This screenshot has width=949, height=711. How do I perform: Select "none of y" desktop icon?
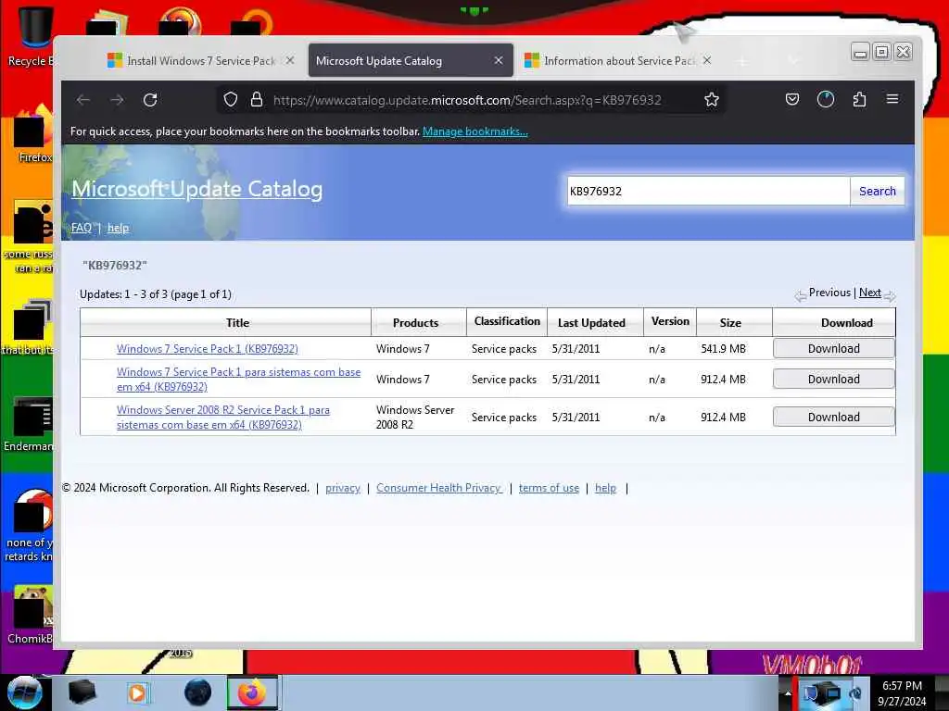(31, 526)
